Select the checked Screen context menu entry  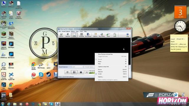click(112, 74)
